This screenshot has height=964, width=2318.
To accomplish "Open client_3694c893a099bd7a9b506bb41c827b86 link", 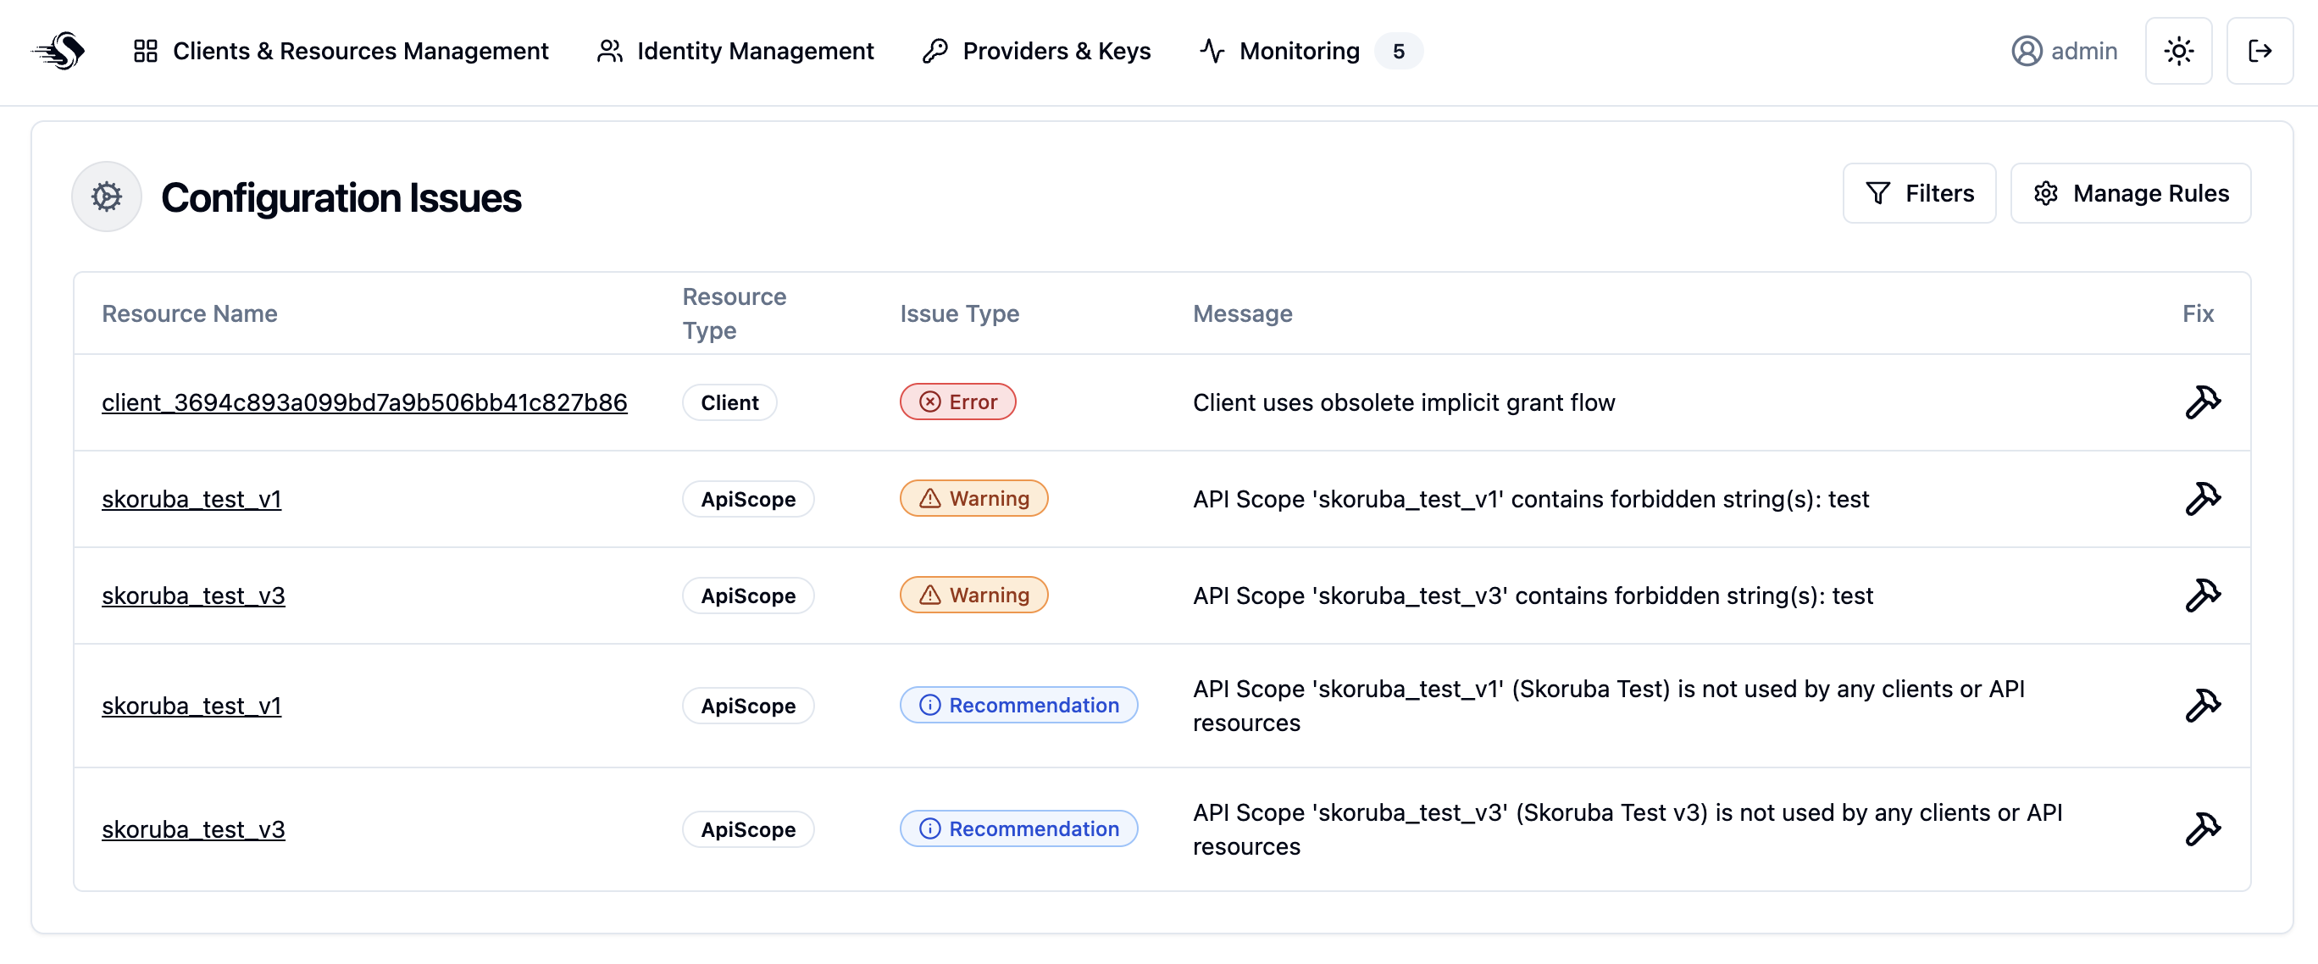I will [x=364, y=402].
